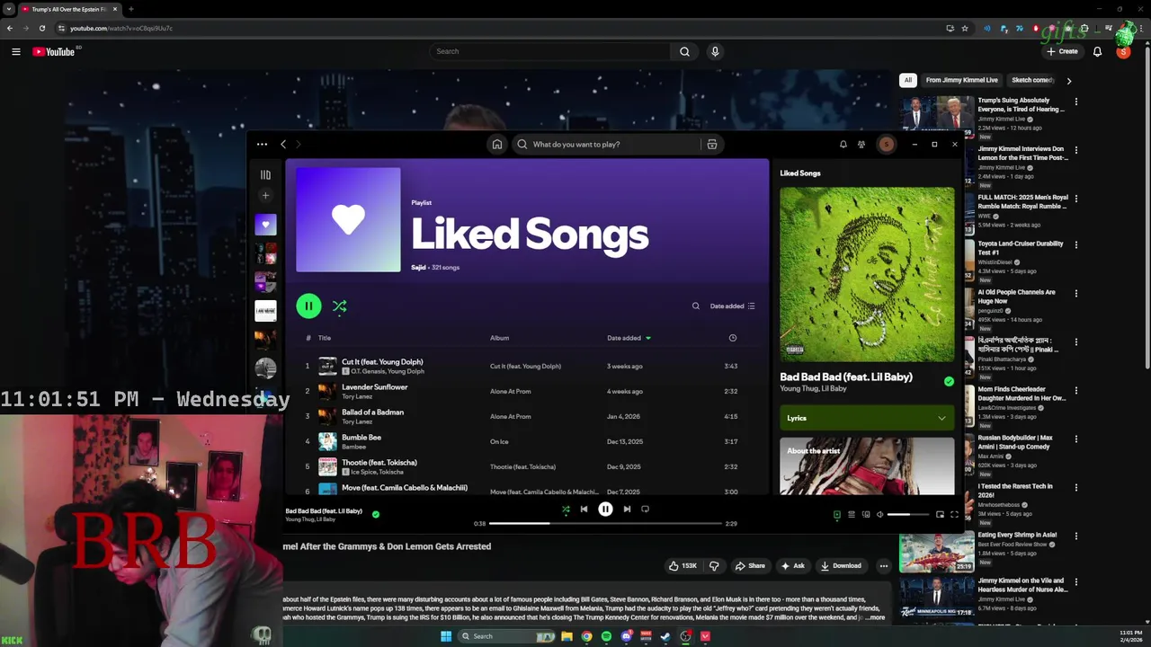Pause the Liked Songs green button
Screen dimensions: 1151x647
(x=308, y=306)
